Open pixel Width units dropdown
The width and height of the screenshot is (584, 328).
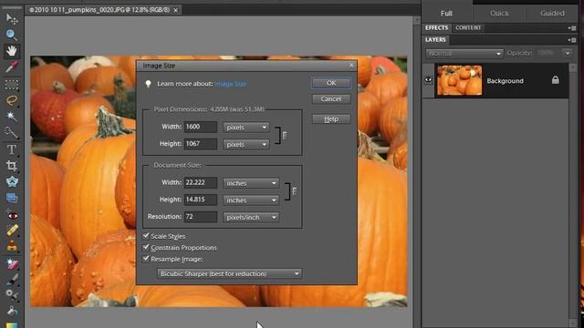[x=246, y=128]
